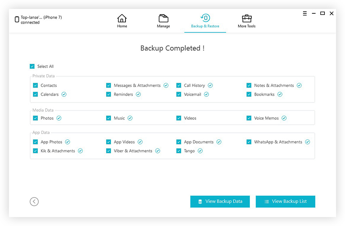Screen dimensions: 345x226
Task: Click completed checkmark icon beside WhatsApp & Attachments
Action: click(x=307, y=142)
